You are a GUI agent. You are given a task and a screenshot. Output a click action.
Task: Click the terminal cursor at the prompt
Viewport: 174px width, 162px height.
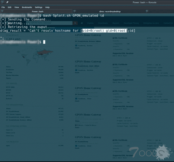[x=44, y=42]
